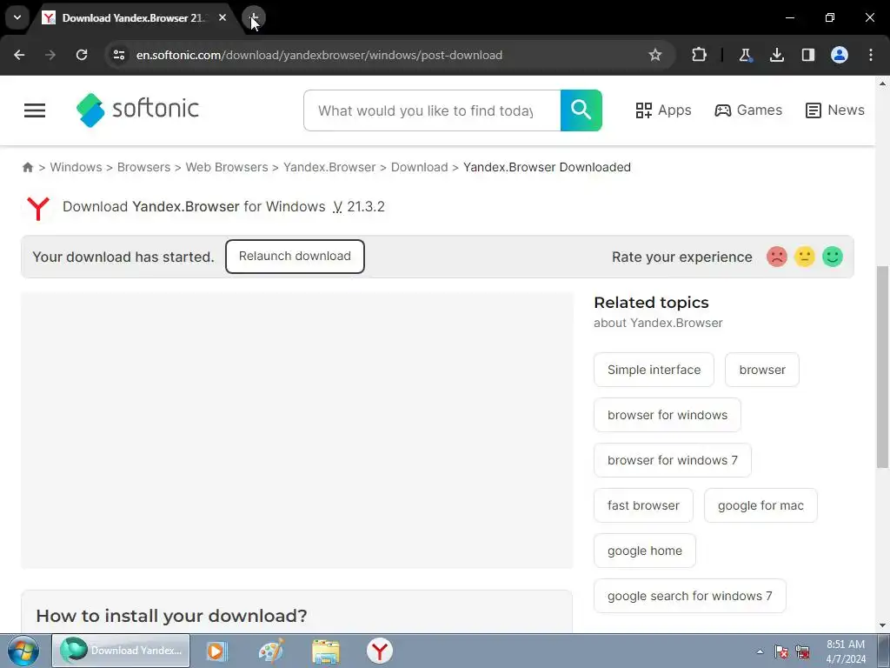Open the Browsers breadcrumb link
The width and height of the screenshot is (890, 668).
pyautogui.click(x=143, y=167)
